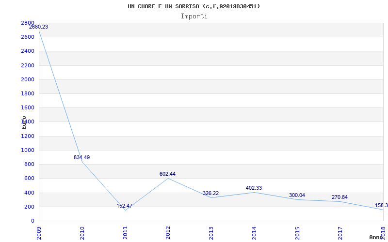Click the 1800 y-axis tick label
The width and height of the screenshot is (388, 242).
point(28,93)
